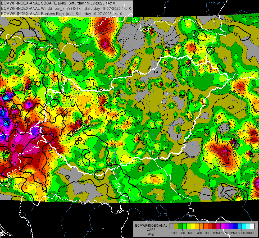Pick the white legend swatch above 5000
Image resolution: width=259 pixels, height=238 pixels.
point(252,226)
